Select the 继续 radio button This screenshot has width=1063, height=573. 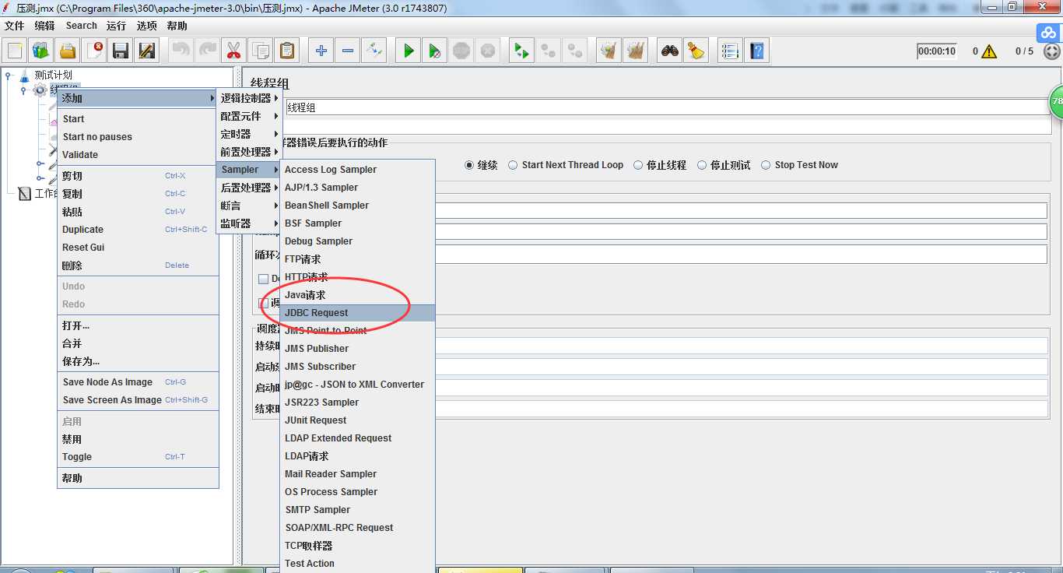469,165
